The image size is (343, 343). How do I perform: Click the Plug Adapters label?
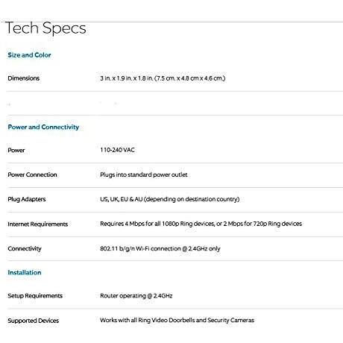coord(27,199)
